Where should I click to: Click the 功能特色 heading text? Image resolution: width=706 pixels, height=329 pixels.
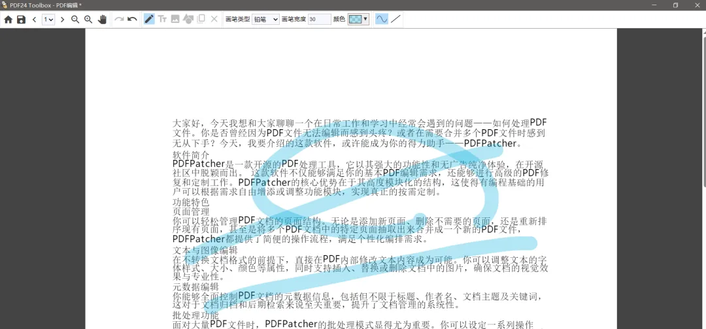point(191,202)
